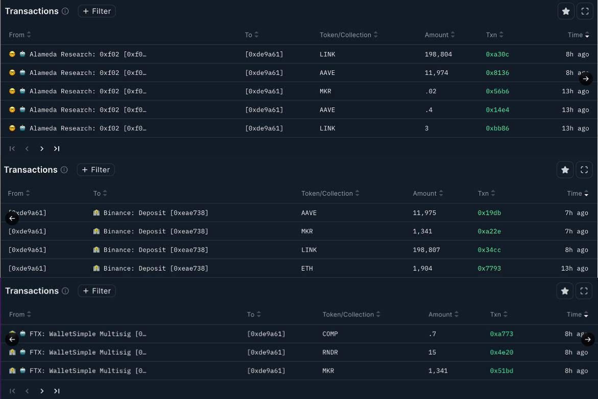Select Binance Deposit address in AAVE row

155,212
